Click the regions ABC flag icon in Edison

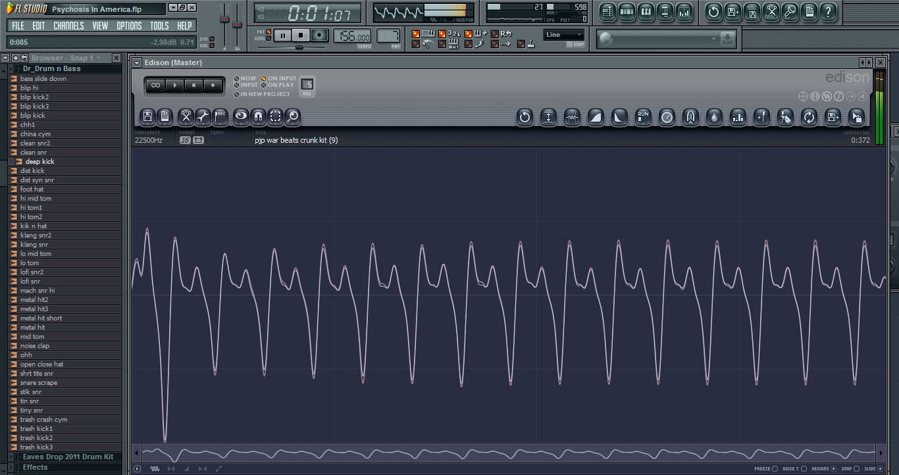pyautogui.click(x=220, y=117)
